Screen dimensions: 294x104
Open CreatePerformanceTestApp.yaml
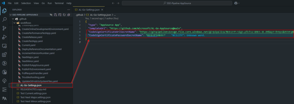coord(39,33)
